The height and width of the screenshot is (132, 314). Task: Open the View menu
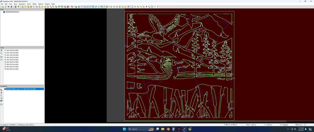(10, 4)
